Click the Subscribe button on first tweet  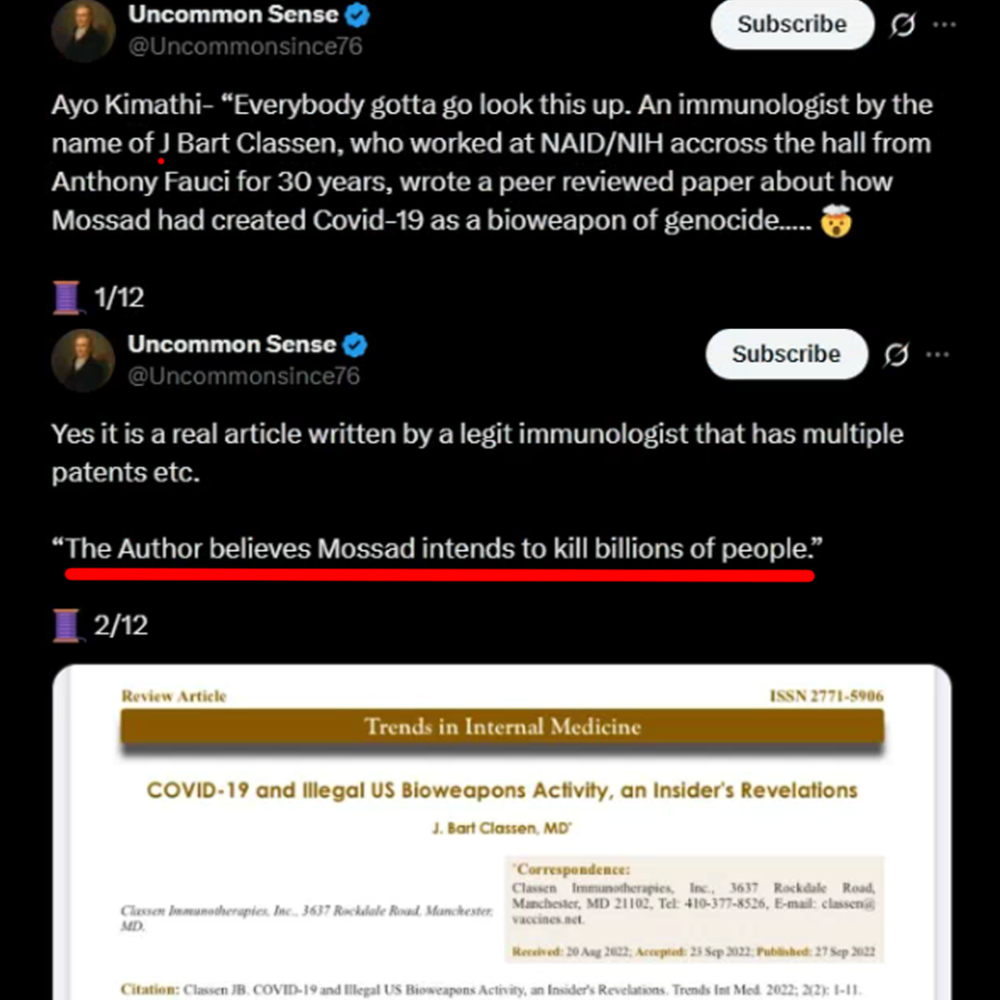pyautogui.click(x=792, y=24)
